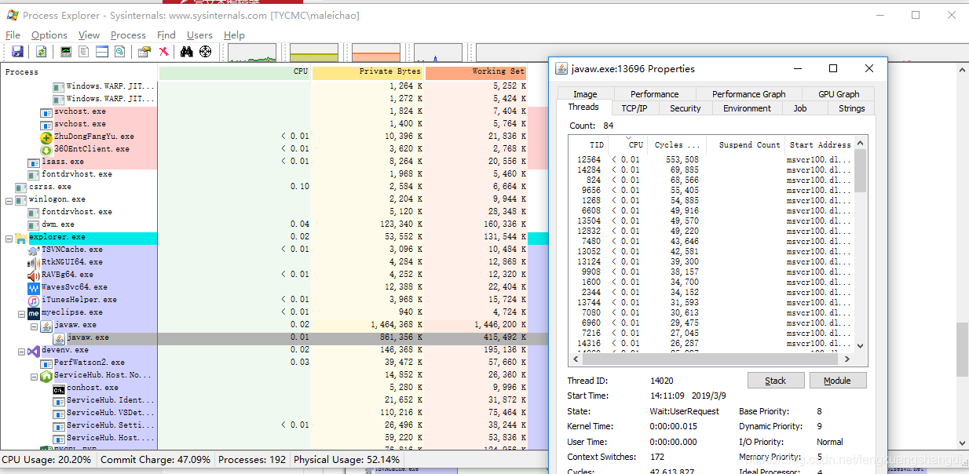Switch to the Environment tab
The image size is (969, 474).
pyautogui.click(x=747, y=108)
